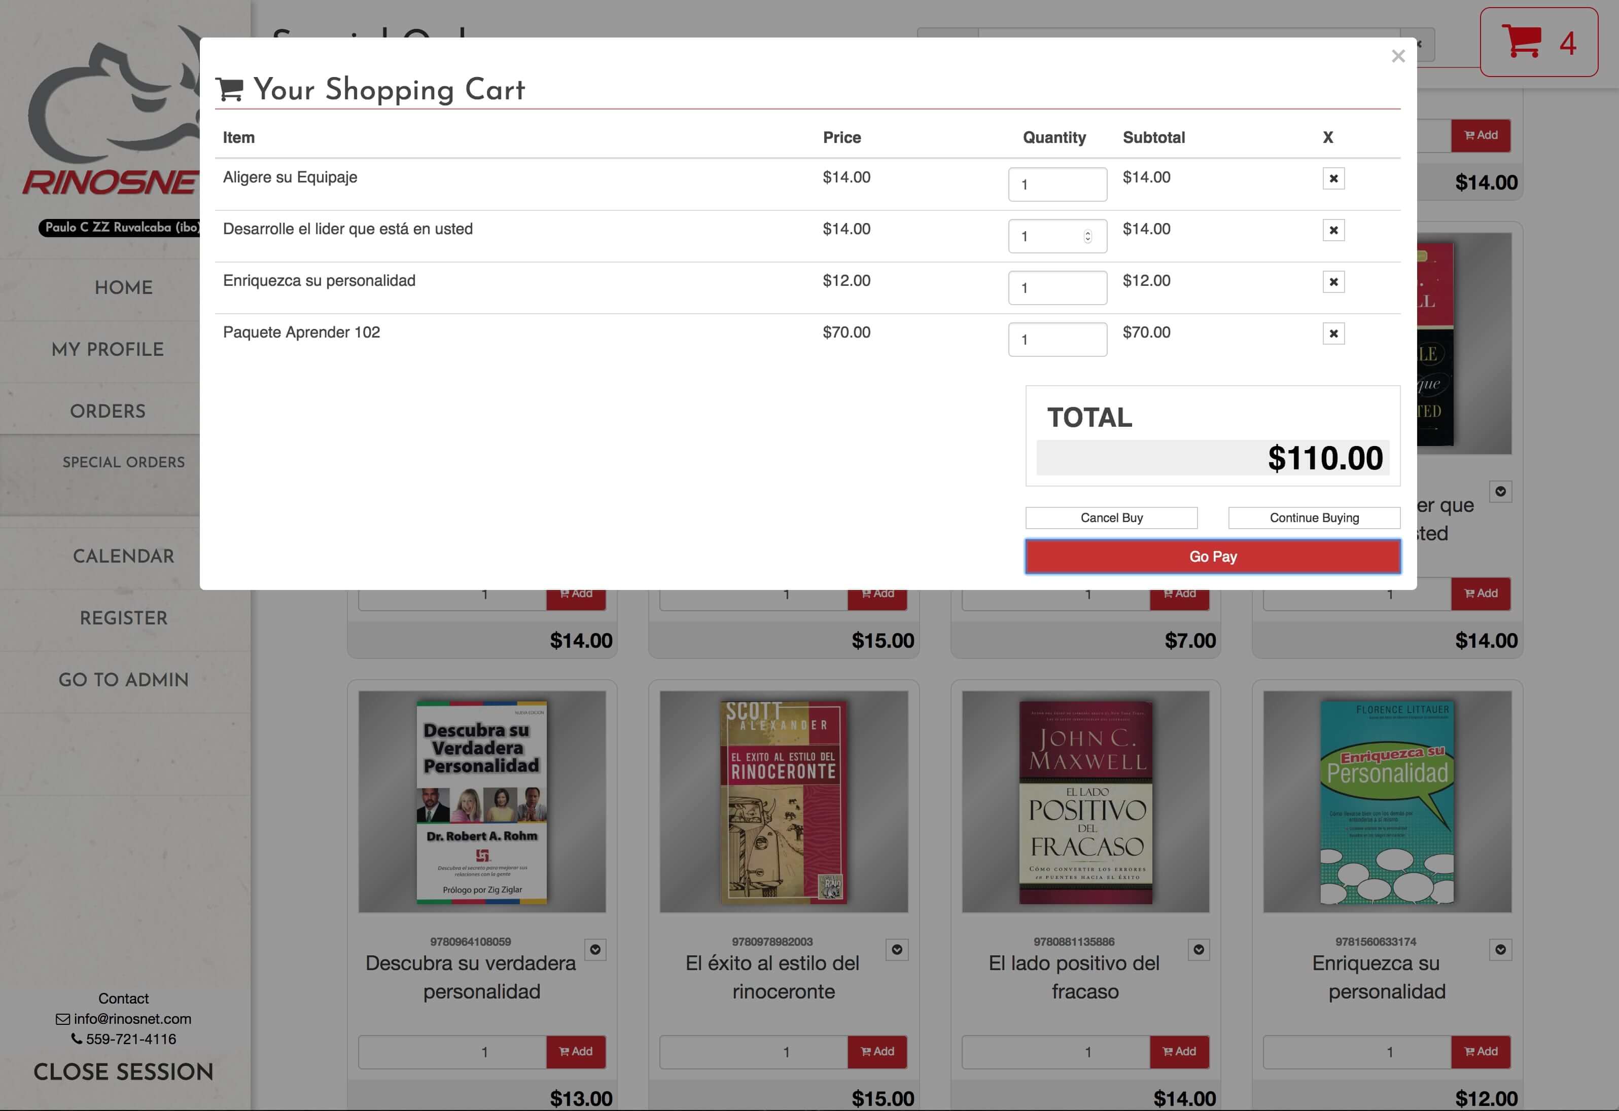Open the Home menu item
The height and width of the screenshot is (1111, 1619).
124,287
